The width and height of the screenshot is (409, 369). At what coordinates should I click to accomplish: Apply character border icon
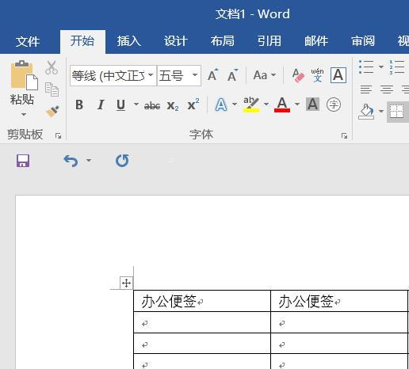pos(338,75)
